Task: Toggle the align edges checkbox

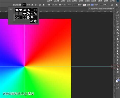Action: coord(20,5)
